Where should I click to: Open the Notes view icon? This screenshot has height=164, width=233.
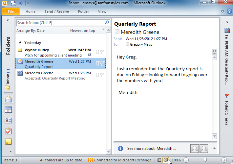coord(8,142)
